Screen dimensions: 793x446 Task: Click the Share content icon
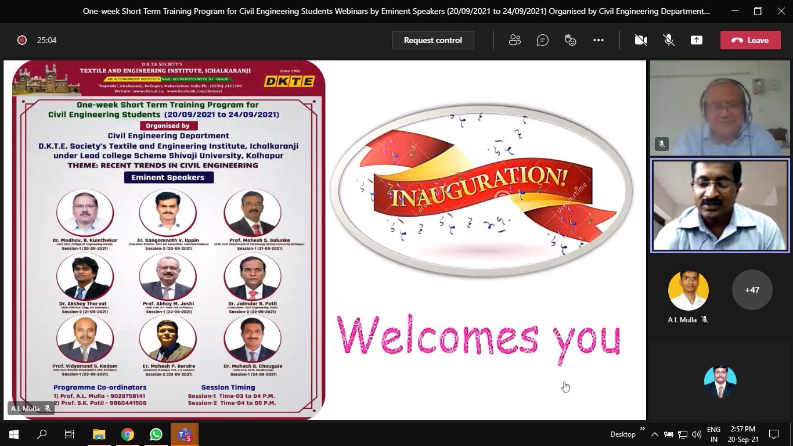696,40
